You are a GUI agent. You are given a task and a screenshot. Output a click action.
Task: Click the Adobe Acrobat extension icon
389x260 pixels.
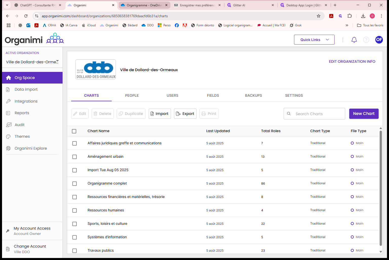331,16
